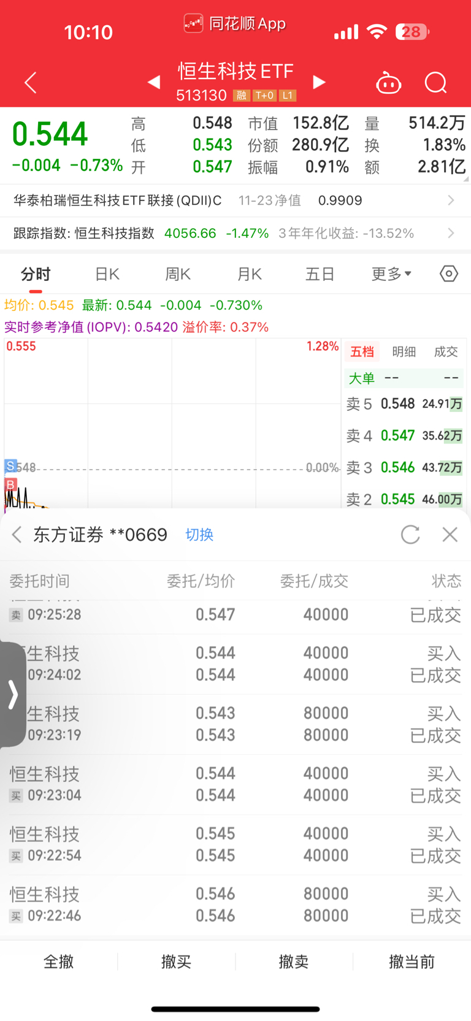Select order row at 09:25:28

pyautogui.click(x=235, y=616)
